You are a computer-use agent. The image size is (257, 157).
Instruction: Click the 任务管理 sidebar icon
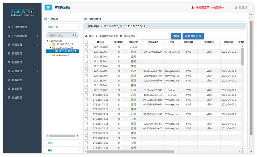pyautogui.click(x=9, y=80)
